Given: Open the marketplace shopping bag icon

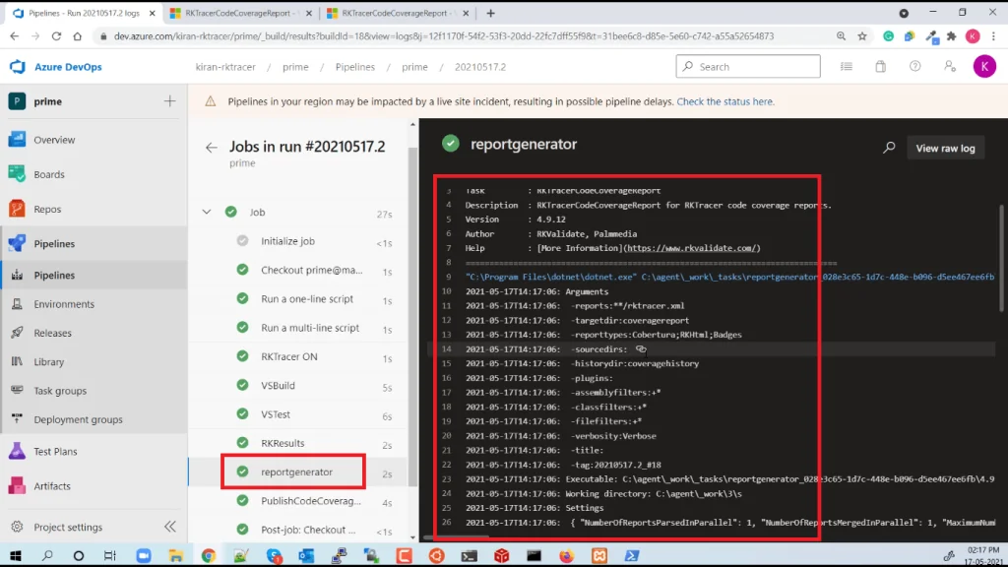Looking at the screenshot, I should (880, 66).
